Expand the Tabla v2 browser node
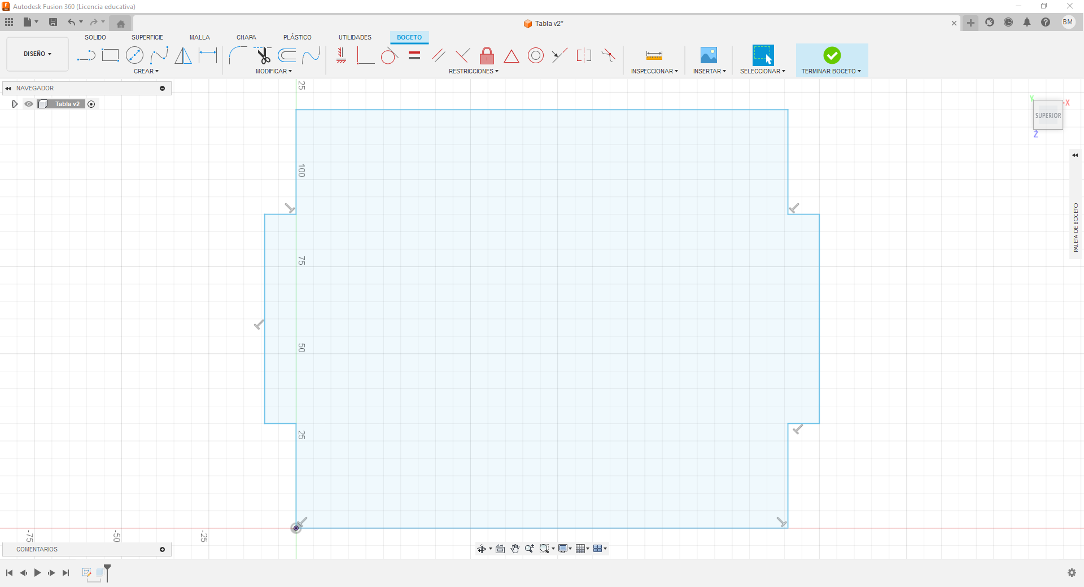1084x587 pixels. 15,104
